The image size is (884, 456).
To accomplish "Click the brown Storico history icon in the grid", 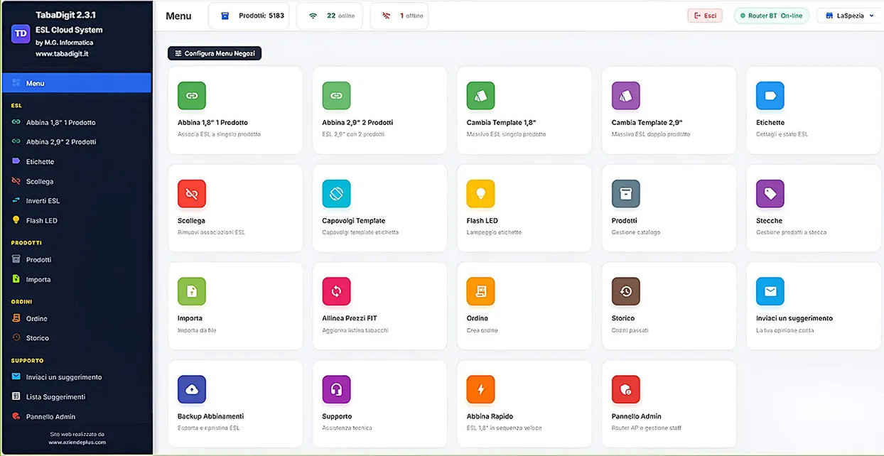I will (626, 291).
